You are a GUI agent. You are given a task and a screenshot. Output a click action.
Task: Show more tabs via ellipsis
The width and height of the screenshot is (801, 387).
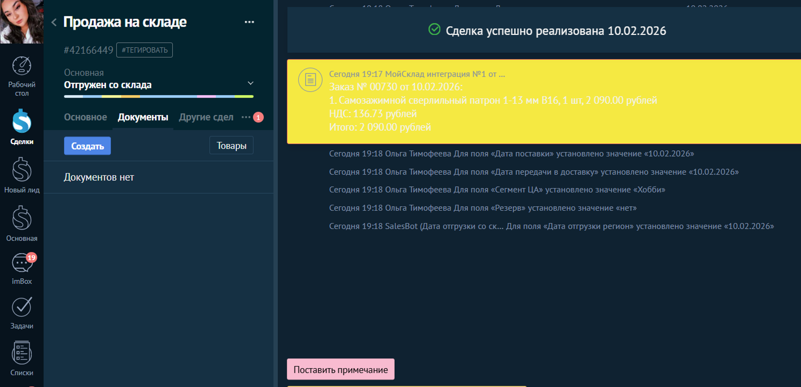point(246,117)
